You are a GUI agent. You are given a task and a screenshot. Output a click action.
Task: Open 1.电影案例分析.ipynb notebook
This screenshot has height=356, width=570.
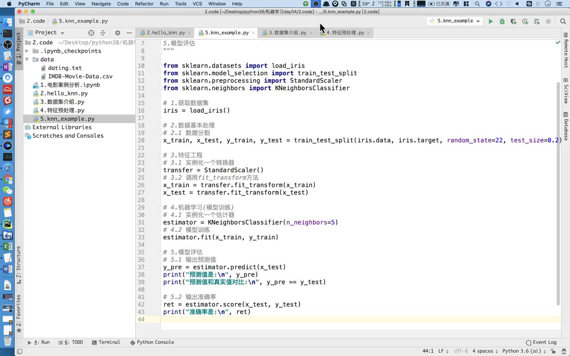pos(70,85)
